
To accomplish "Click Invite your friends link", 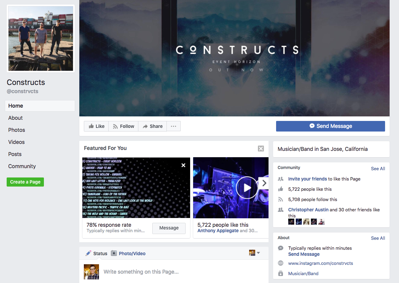I will [308, 179].
